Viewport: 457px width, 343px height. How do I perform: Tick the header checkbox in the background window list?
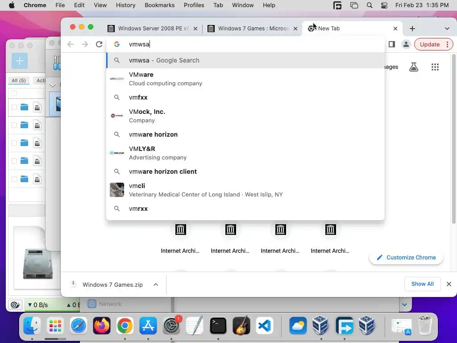14,93
